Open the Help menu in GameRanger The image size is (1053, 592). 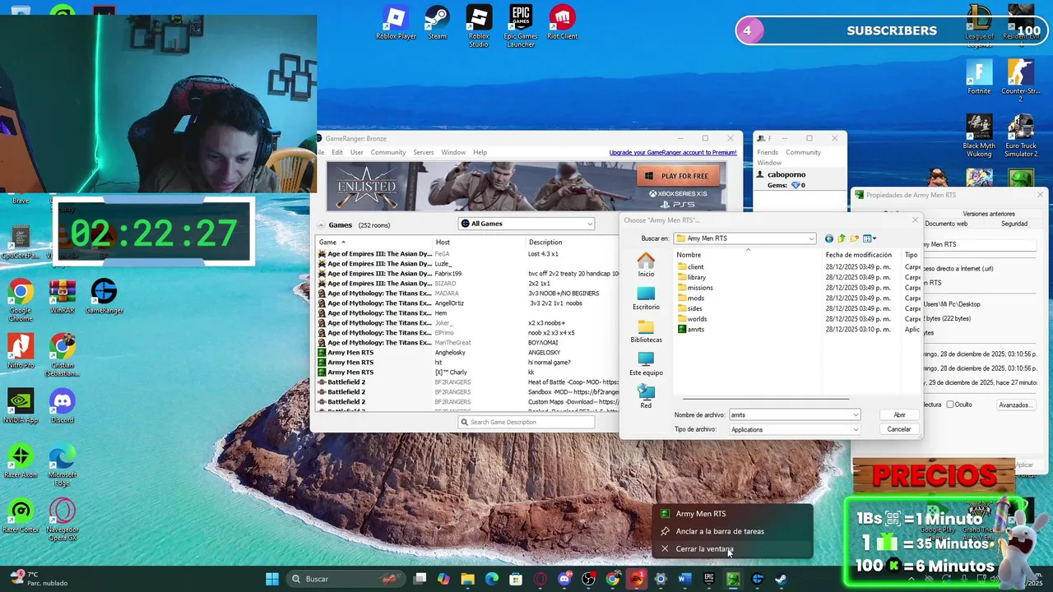[x=480, y=152]
